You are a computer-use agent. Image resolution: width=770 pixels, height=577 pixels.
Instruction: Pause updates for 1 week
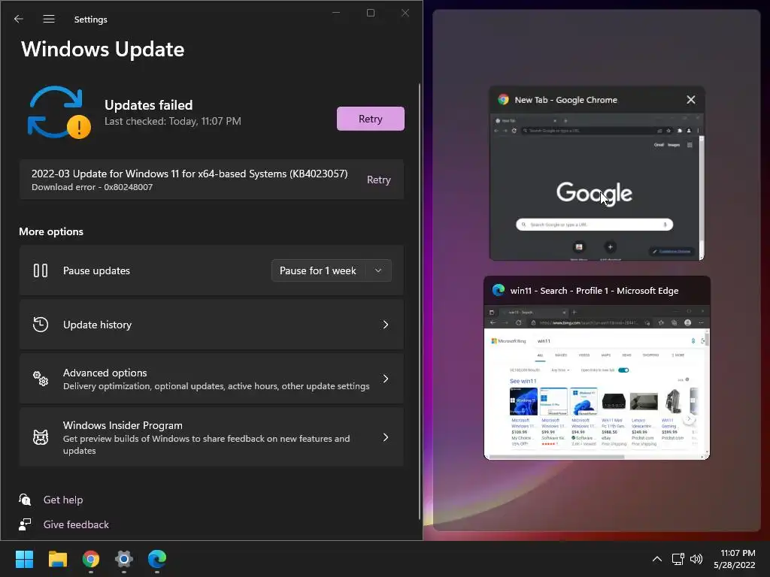click(318, 270)
